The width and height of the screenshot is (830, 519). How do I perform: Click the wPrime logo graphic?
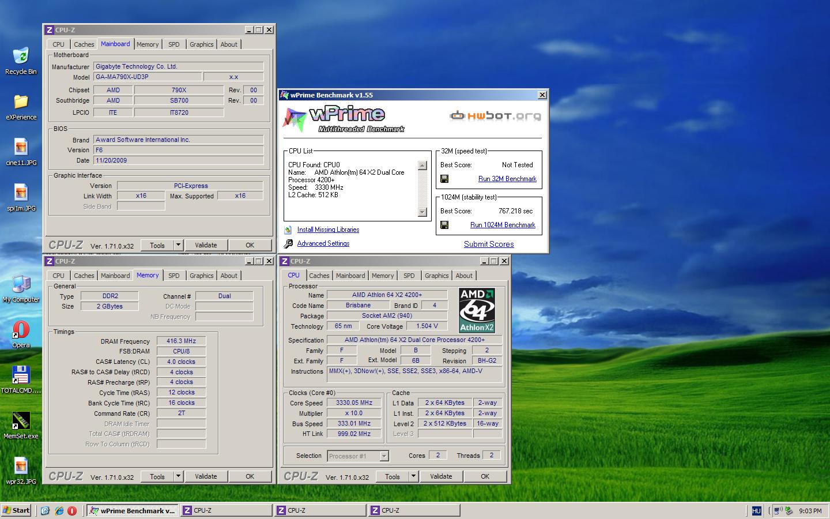point(344,118)
